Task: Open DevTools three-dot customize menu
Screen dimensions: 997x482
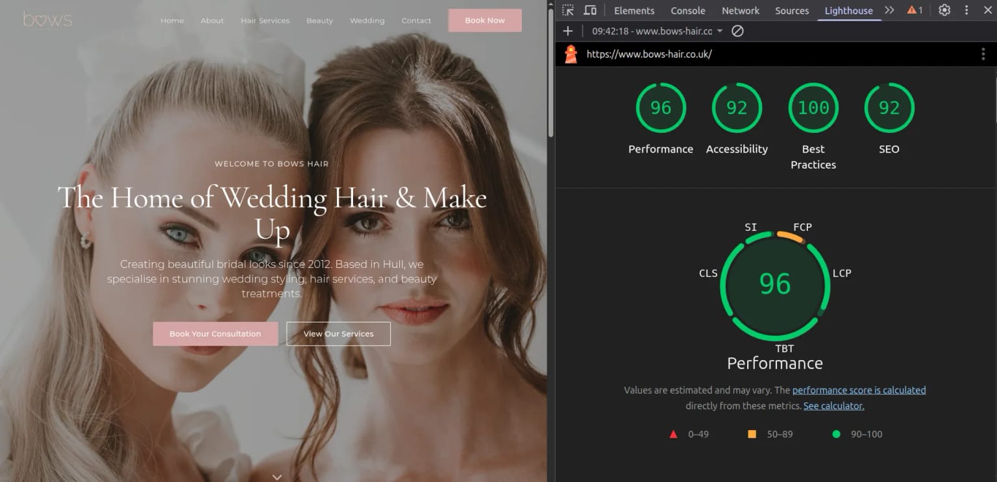Action: pos(966,10)
